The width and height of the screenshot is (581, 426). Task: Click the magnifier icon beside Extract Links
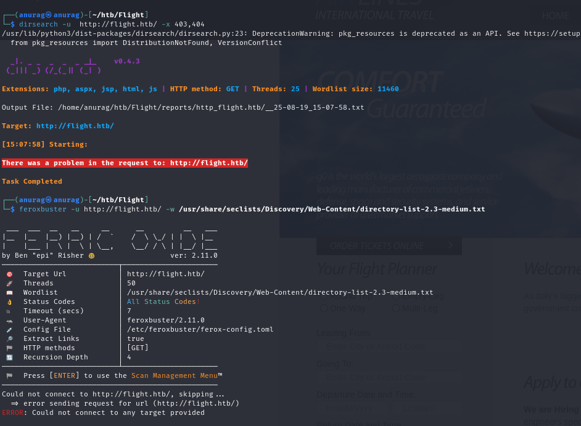click(9, 338)
